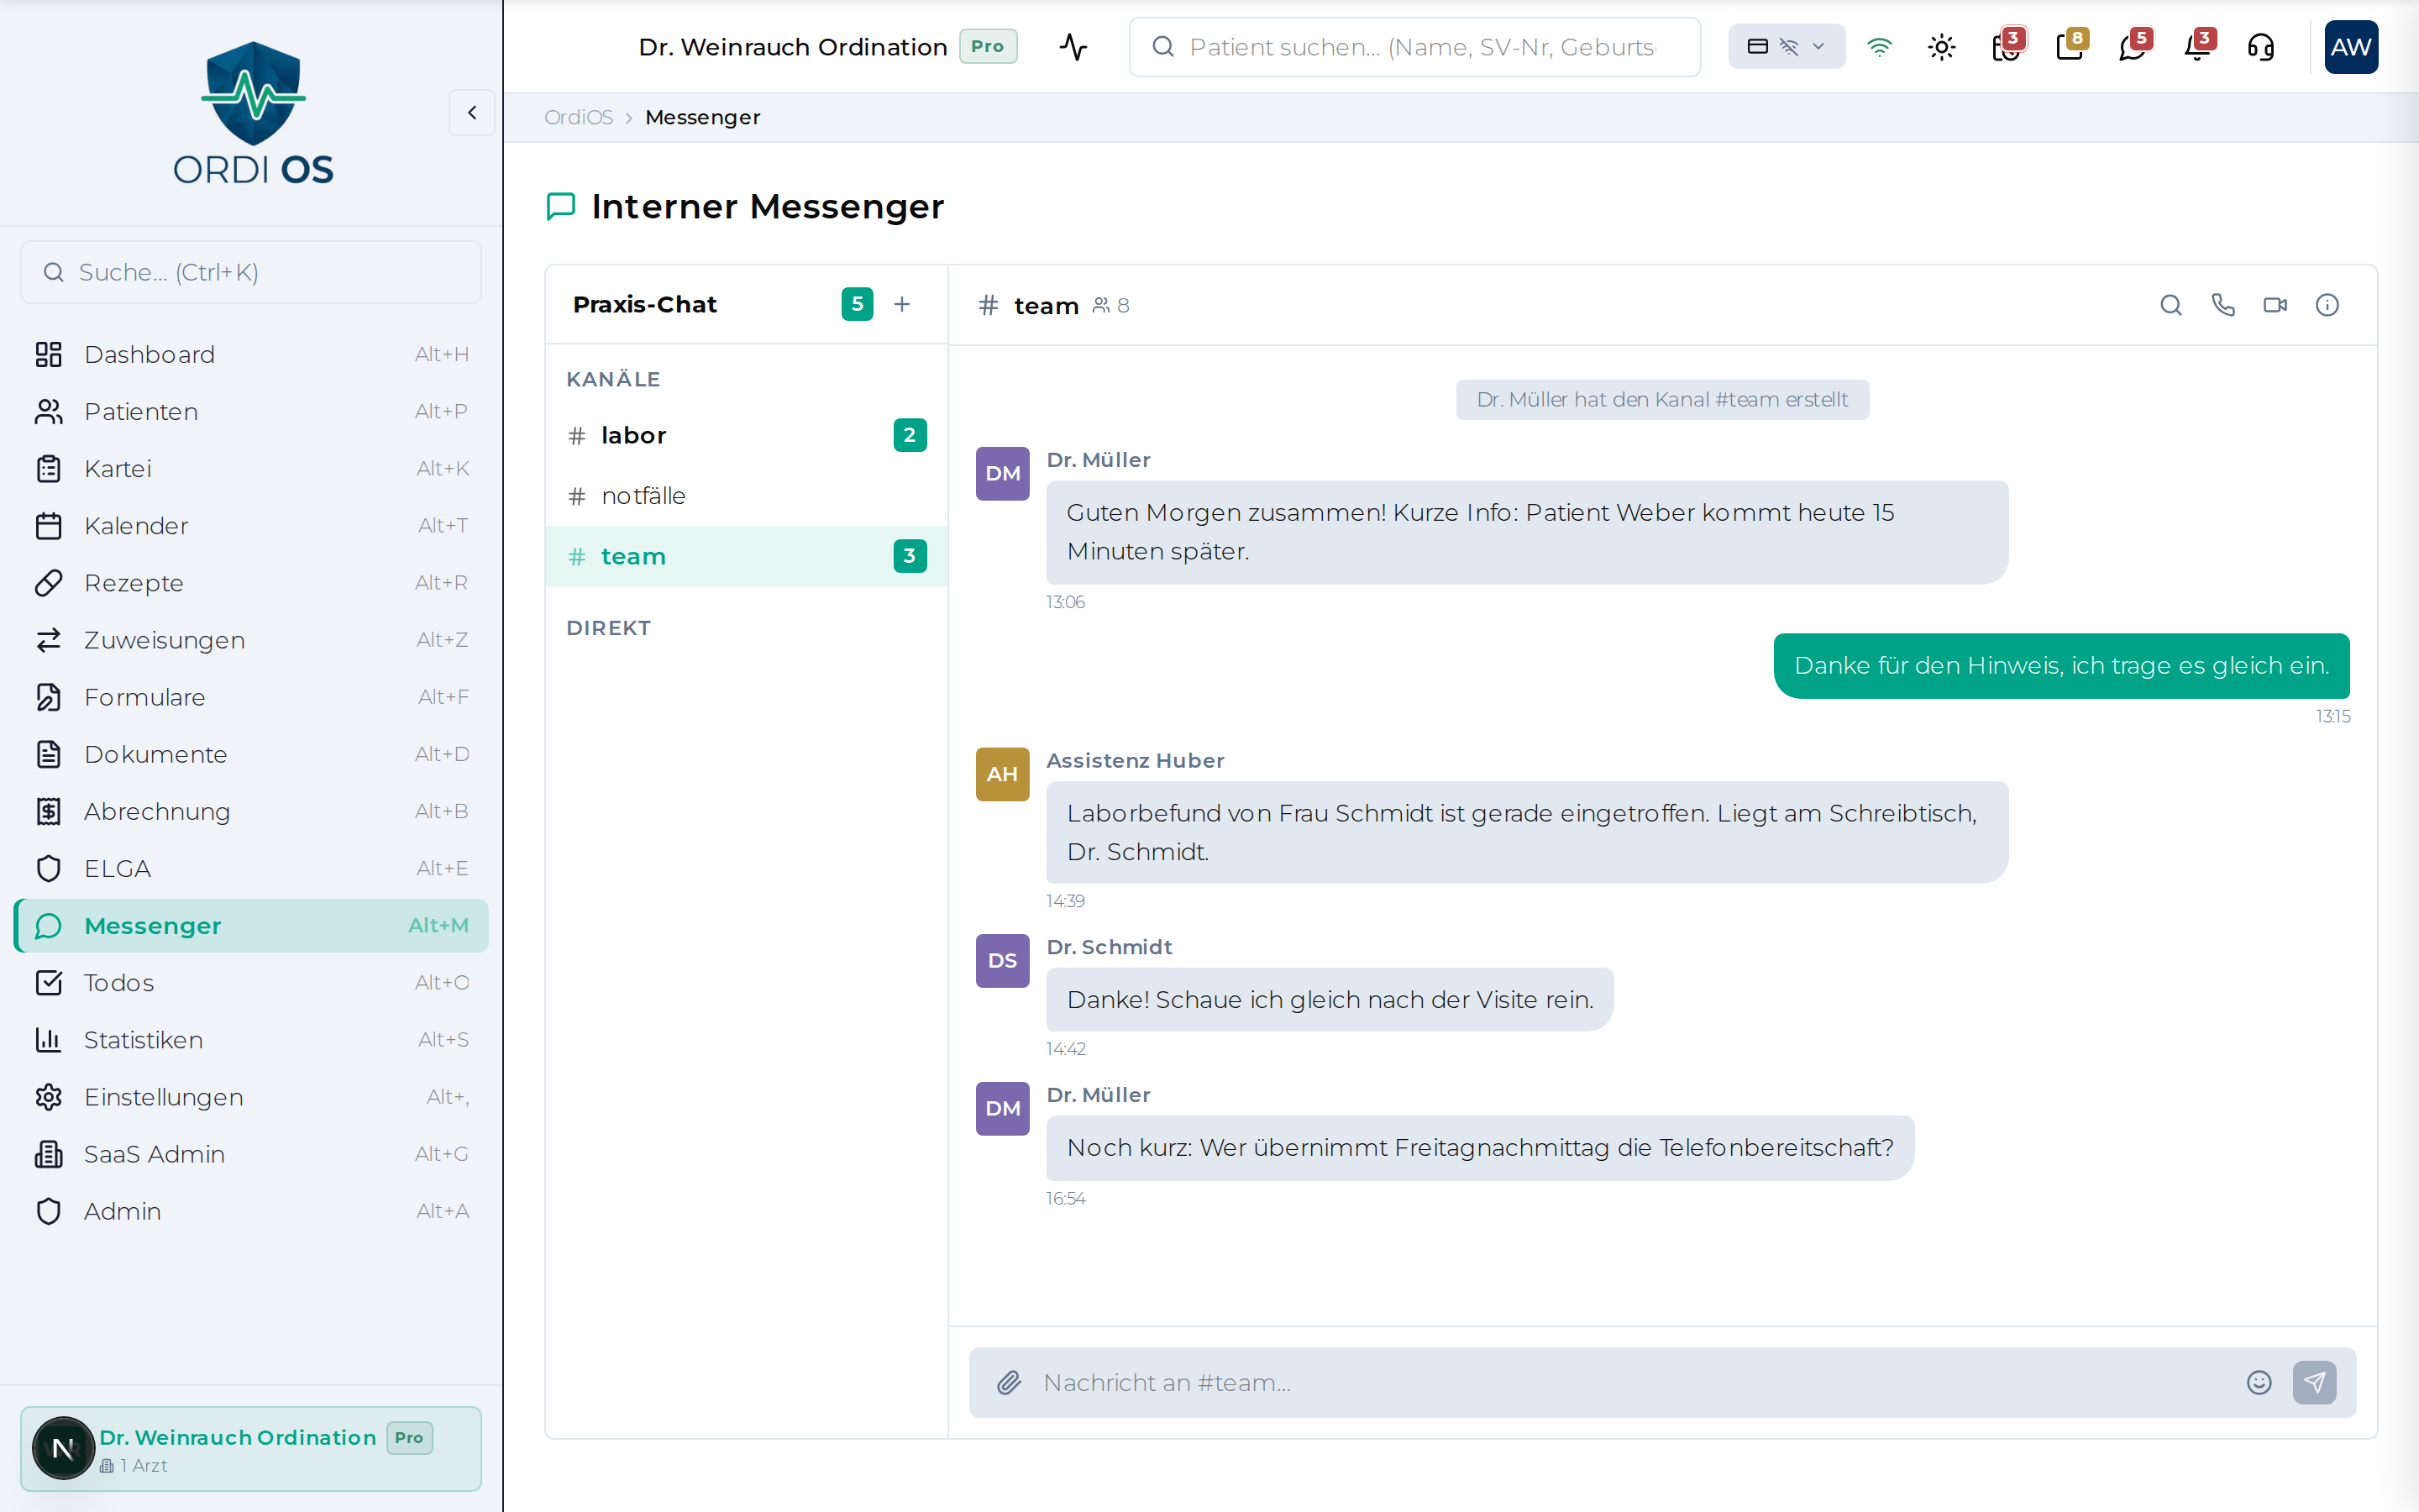Viewport: 2419px width, 1512px height.
Task: Open Kalender from the sidebar
Action: click(136, 525)
